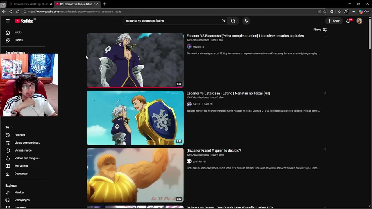Add page to favorites with the star
Screen dimensions: 372x209
[325, 12]
